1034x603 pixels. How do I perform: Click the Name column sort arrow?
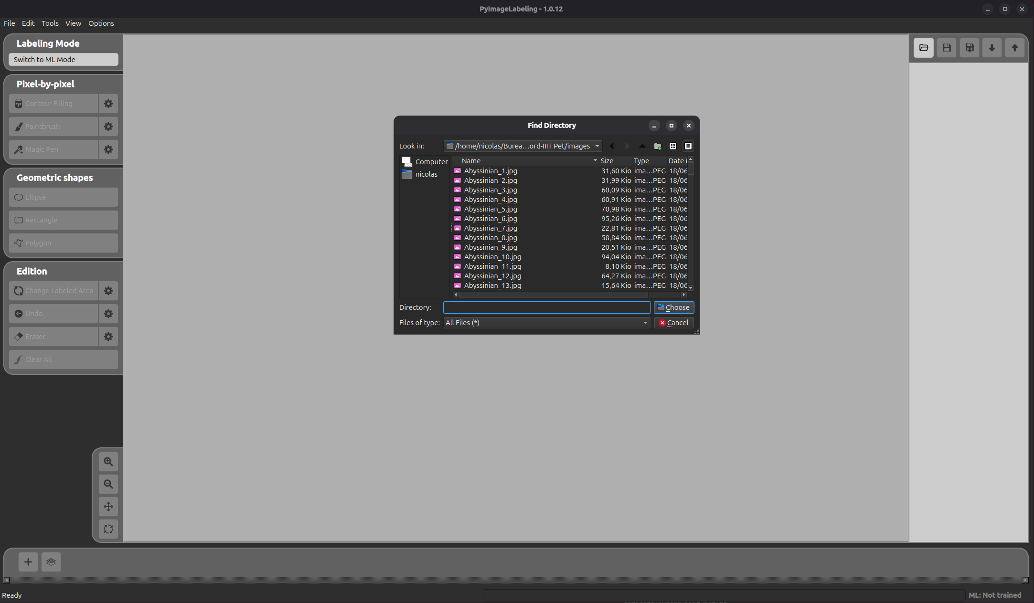[x=595, y=160]
